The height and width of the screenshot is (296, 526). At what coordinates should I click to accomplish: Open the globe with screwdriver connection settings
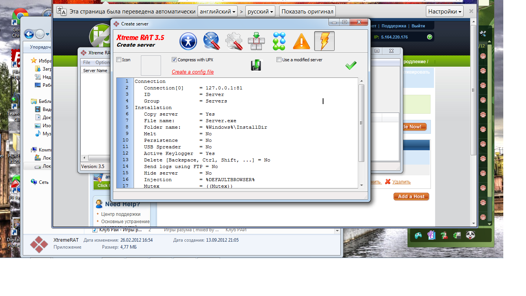tap(211, 41)
